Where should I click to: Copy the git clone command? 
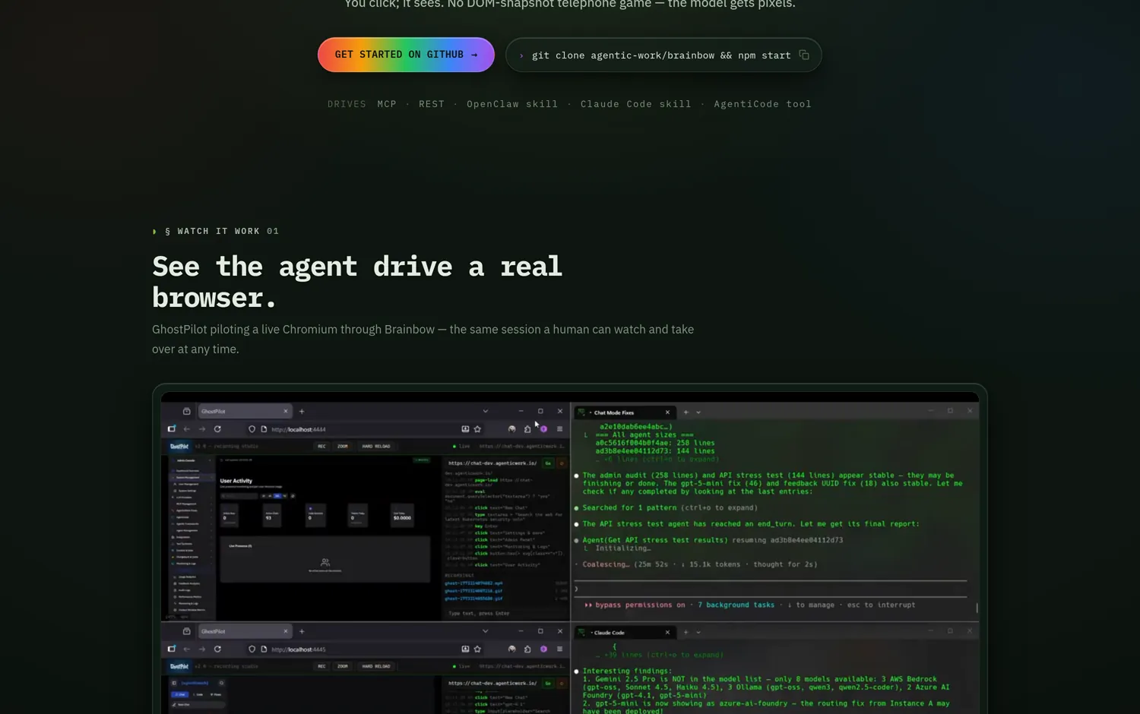tap(804, 55)
